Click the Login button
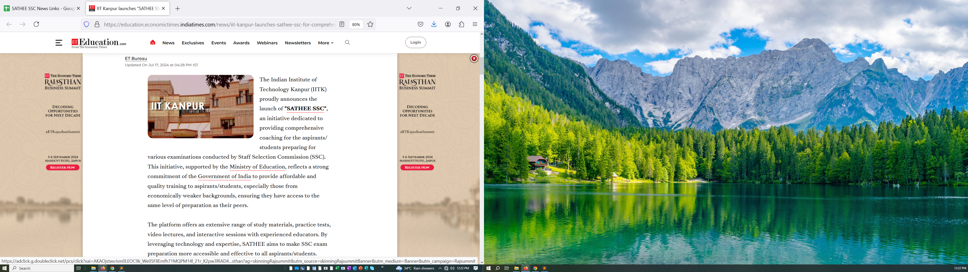Viewport: 968px width, 272px height. (x=416, y=43)
